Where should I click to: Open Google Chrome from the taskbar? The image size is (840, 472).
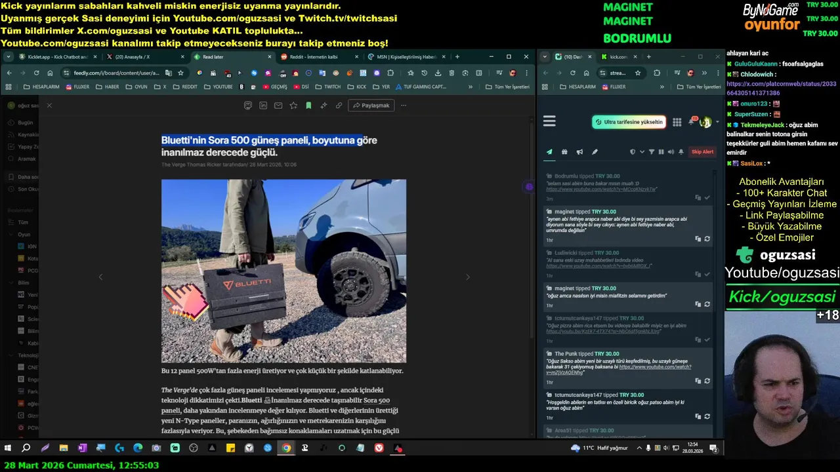287,448
